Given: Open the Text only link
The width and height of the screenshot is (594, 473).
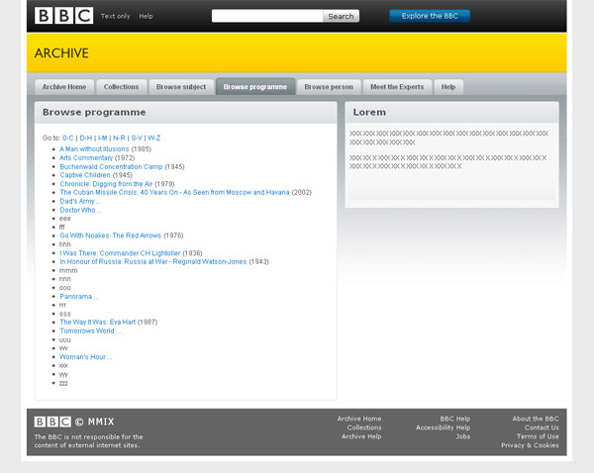Looking at the screenshot, I should [115, 16].
